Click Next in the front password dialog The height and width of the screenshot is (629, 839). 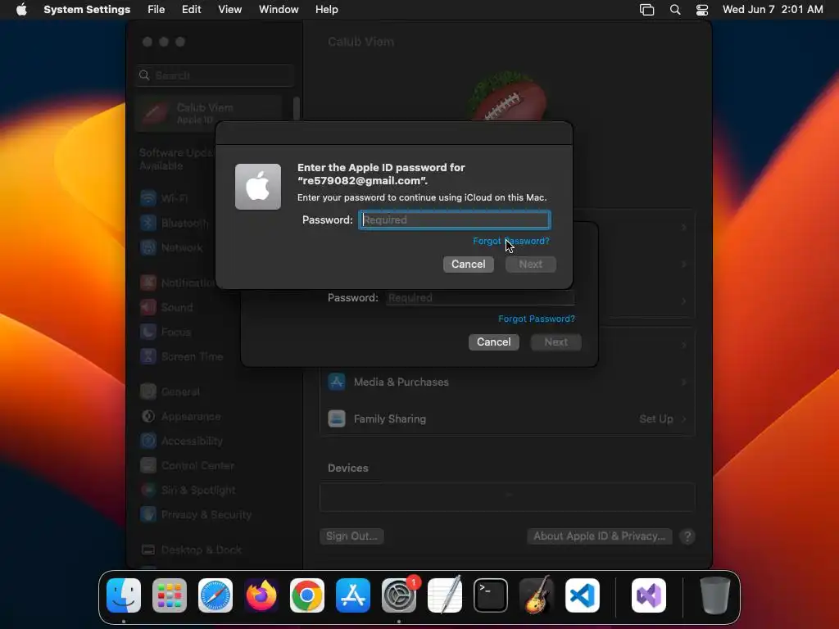530,265
